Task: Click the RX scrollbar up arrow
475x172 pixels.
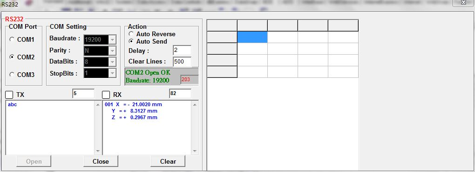Action: point(195,105)
